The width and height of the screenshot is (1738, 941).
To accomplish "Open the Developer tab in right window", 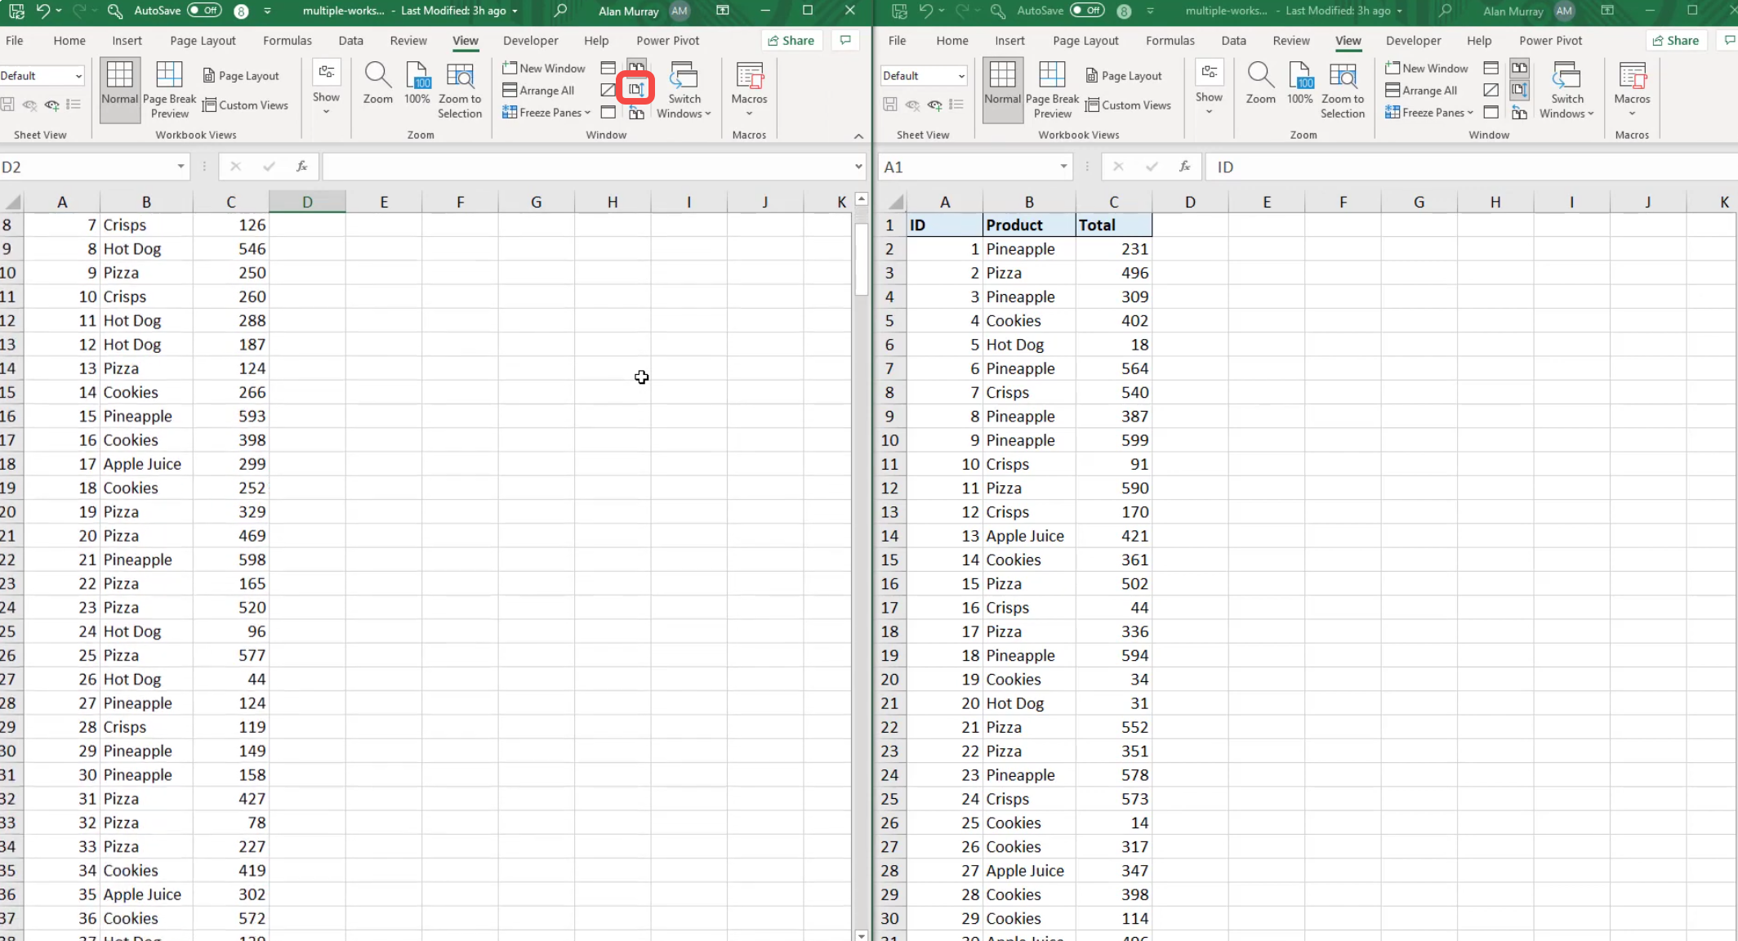I will coord(1414,40).
